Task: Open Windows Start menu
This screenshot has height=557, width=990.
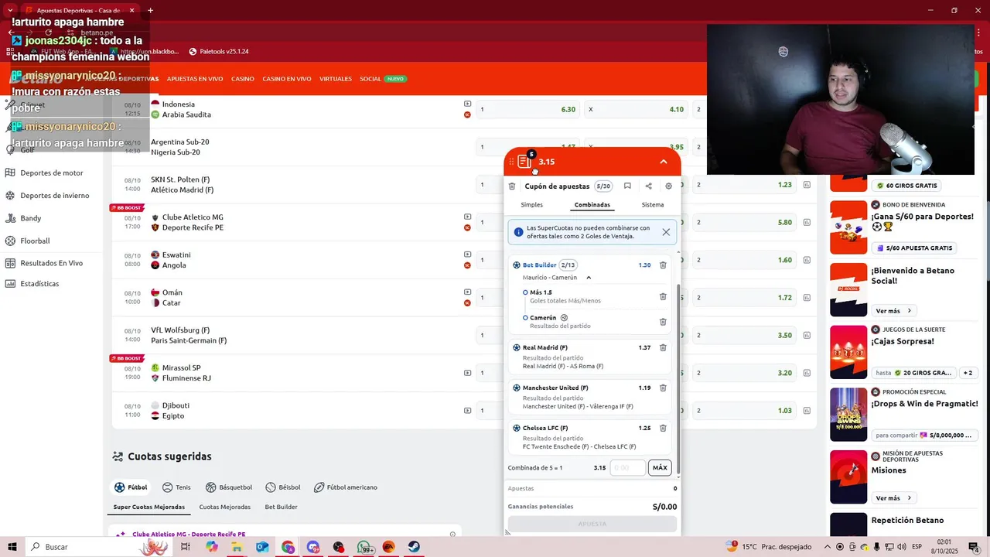Action: pyautogui.click(x=13, y=547)
